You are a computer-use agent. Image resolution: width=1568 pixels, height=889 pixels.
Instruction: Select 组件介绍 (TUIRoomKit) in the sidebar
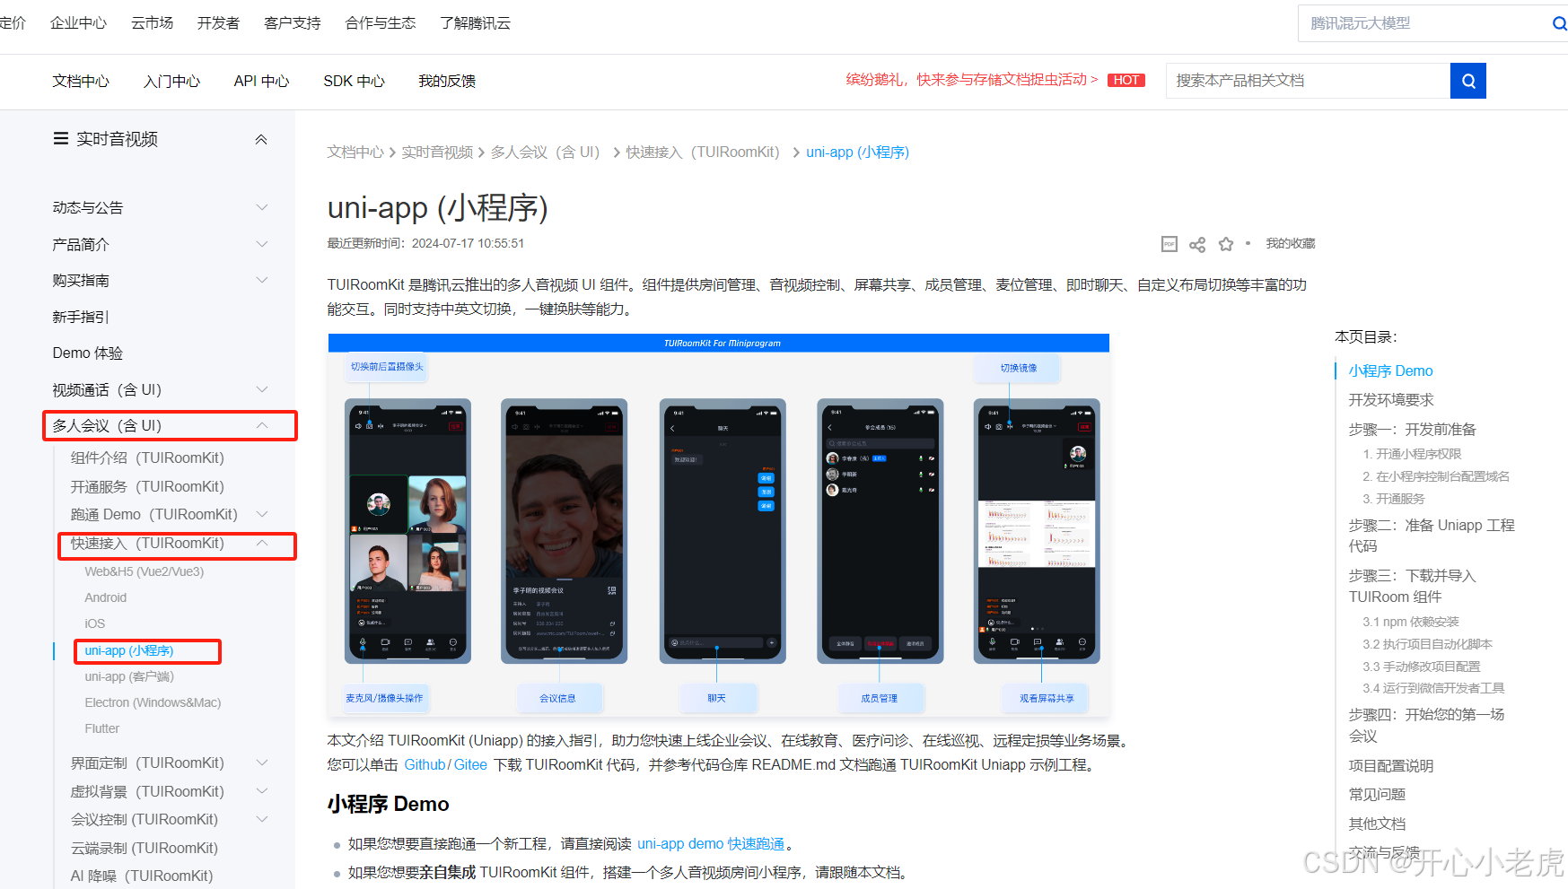[x=147, y=458]
